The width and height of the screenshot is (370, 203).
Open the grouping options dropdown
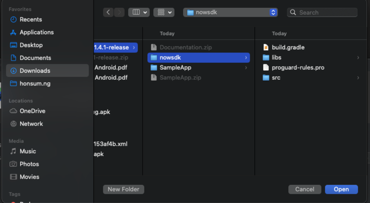[164, 12]
